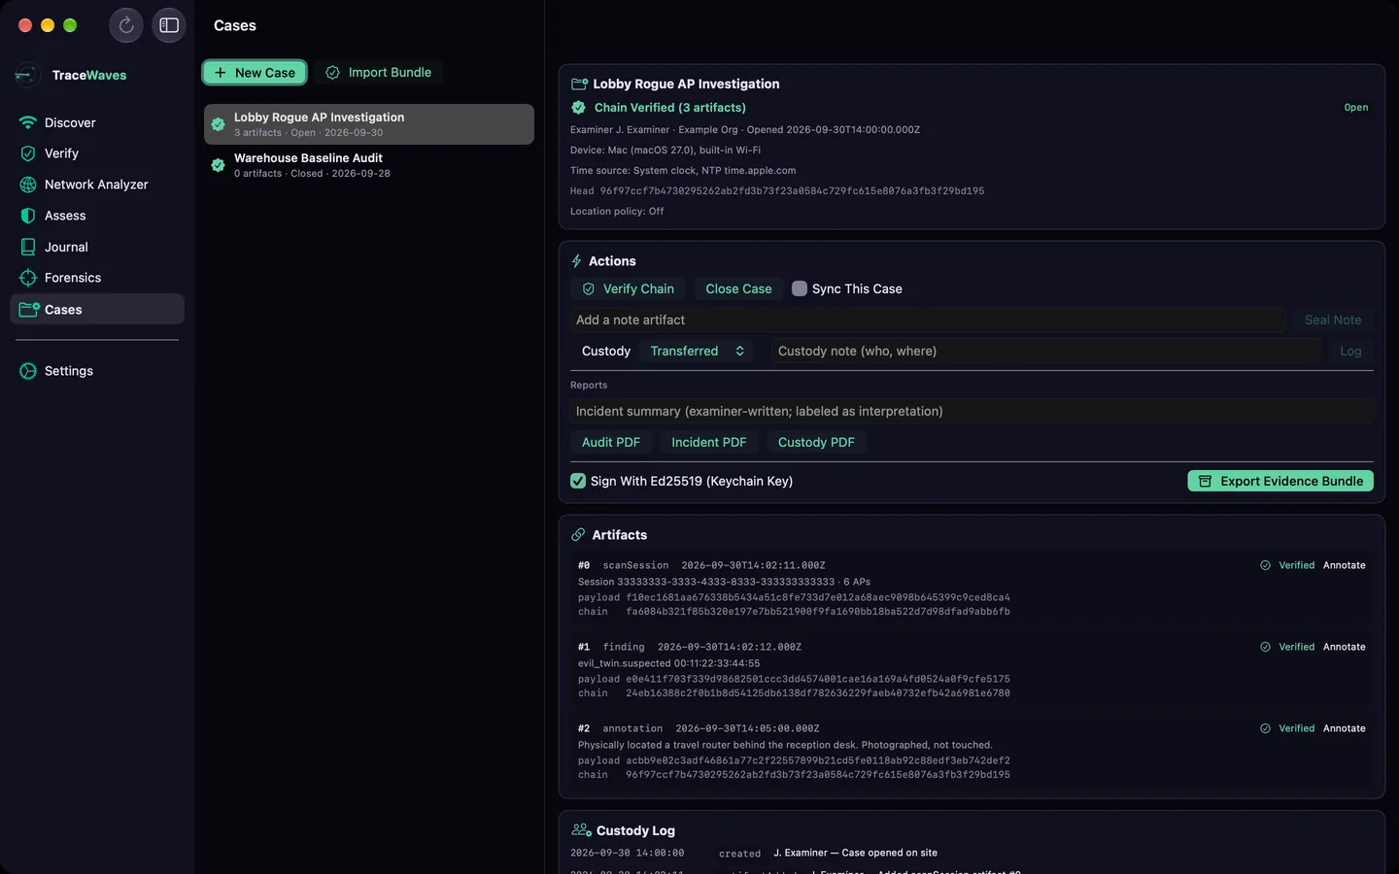Select the Warehouse Baseline Audit case
Viewport: 1399px width, 874px height.
369,165
